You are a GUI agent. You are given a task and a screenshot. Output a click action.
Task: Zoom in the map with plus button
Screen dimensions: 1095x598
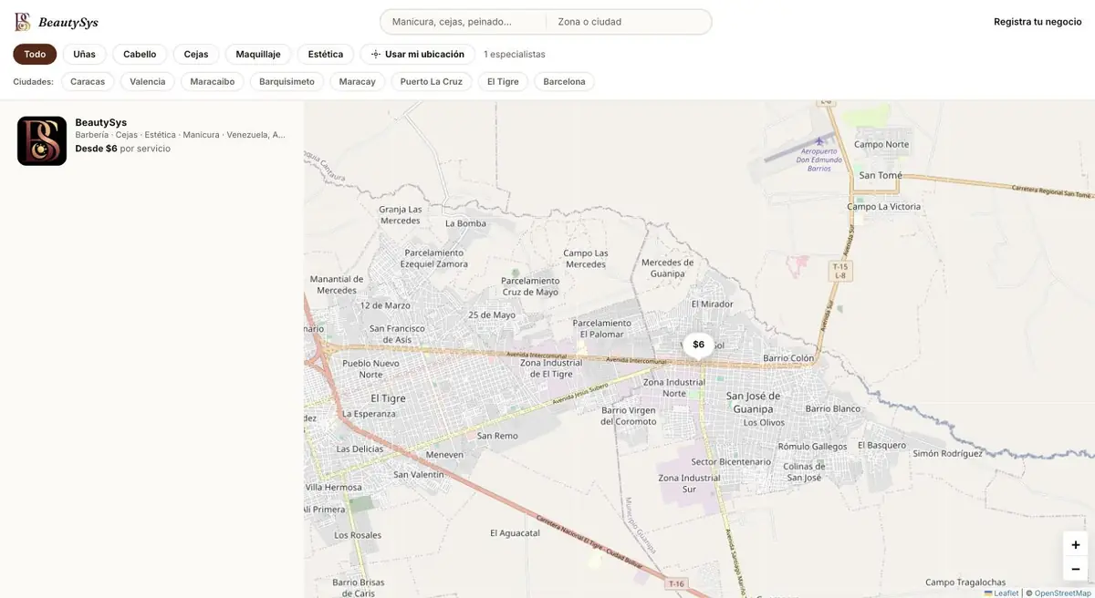[x=1076, y=544]
